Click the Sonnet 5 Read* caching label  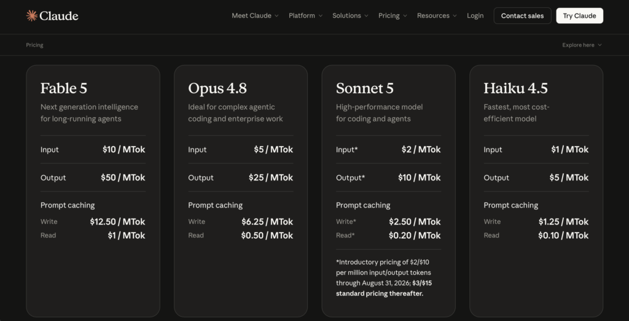(345, 235)
